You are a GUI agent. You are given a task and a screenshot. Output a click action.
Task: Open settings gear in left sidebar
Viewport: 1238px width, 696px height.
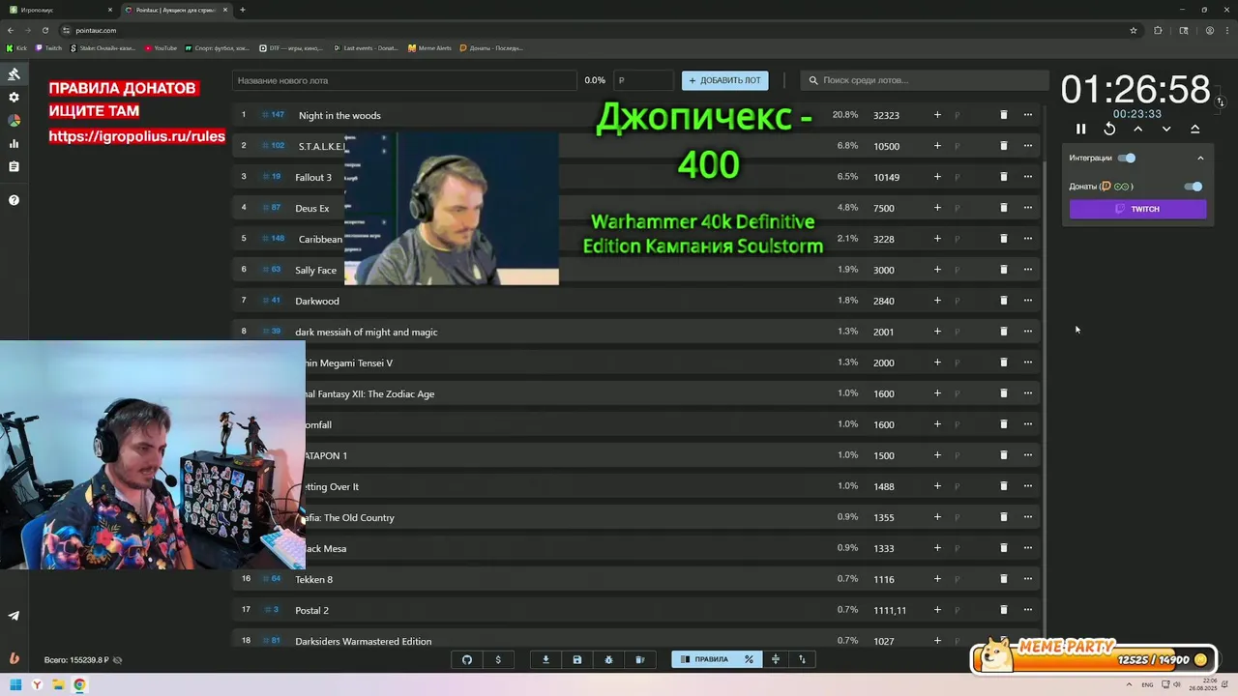[14, 98]
